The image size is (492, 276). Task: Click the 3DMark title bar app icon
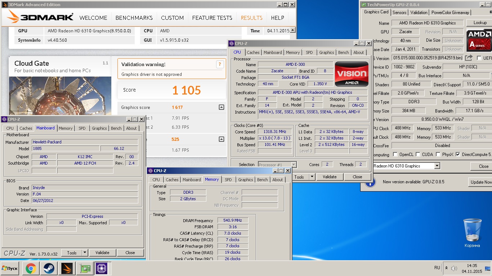point(5,5)
